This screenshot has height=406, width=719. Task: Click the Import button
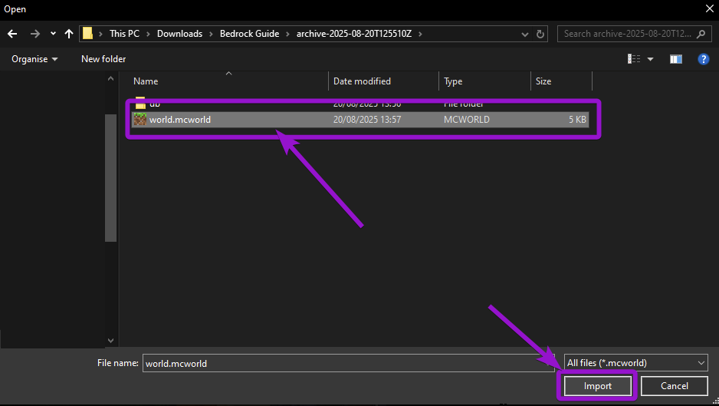pyautogui.click(x=597, y=386)
